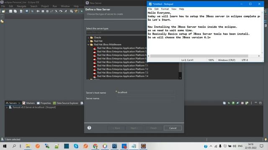The width and height of the screenshot is (268, 150).
Task: Expand the Tomcat v8.5 Server entry
Action: tap(7, 107)
